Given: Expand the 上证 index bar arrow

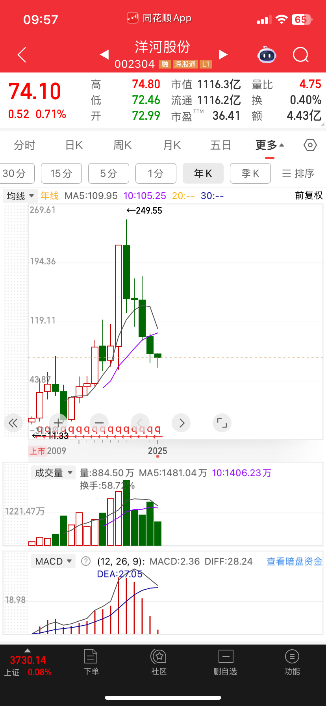Looking at the screenshot, I should 27,650.
